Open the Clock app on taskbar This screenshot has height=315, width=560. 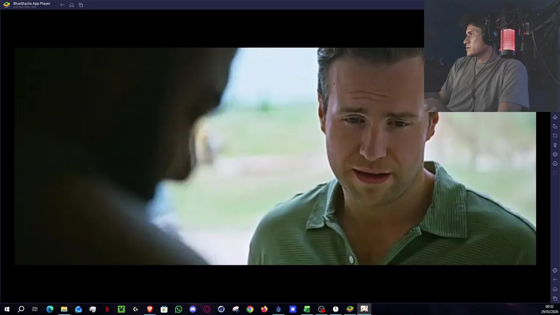(x=336, y=309)
